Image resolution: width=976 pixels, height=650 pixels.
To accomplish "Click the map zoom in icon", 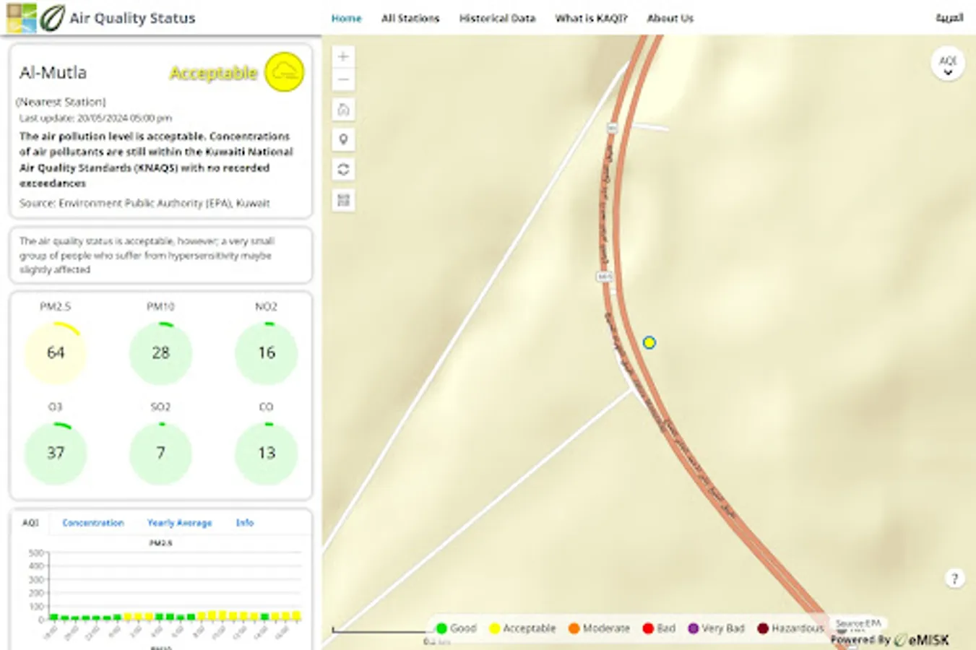I will tap(343, 56).
